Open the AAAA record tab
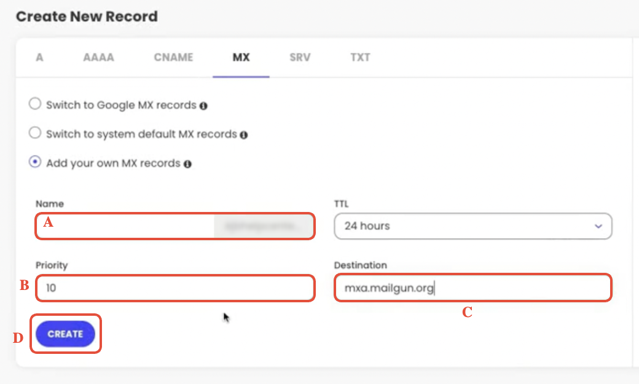 pos(98,57)
